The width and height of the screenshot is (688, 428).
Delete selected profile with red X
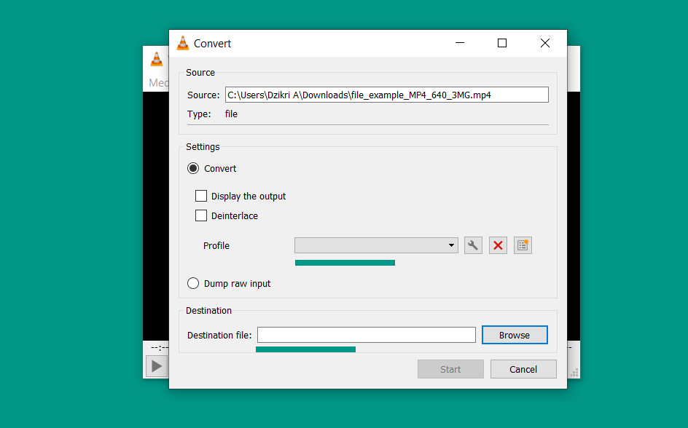[x=498, y=245]
